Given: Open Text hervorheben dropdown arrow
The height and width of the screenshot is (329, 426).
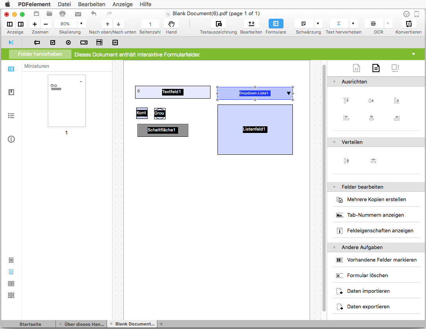Looking at the screenshot, I should click(353, 24).
